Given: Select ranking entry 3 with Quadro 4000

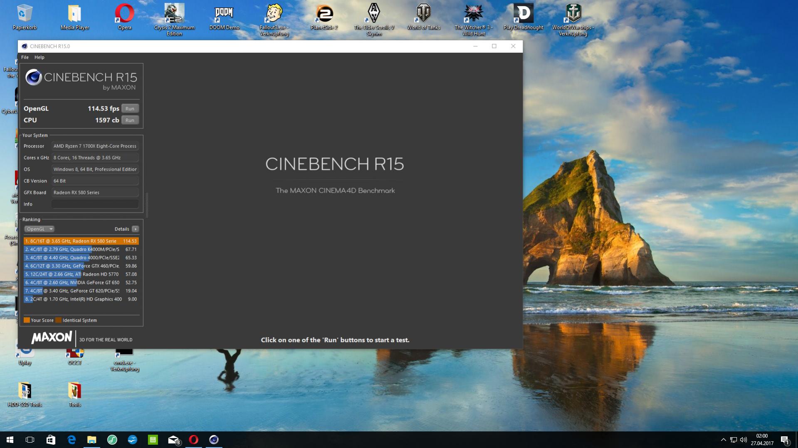Looking at the screenshot, I should point(81,257).
